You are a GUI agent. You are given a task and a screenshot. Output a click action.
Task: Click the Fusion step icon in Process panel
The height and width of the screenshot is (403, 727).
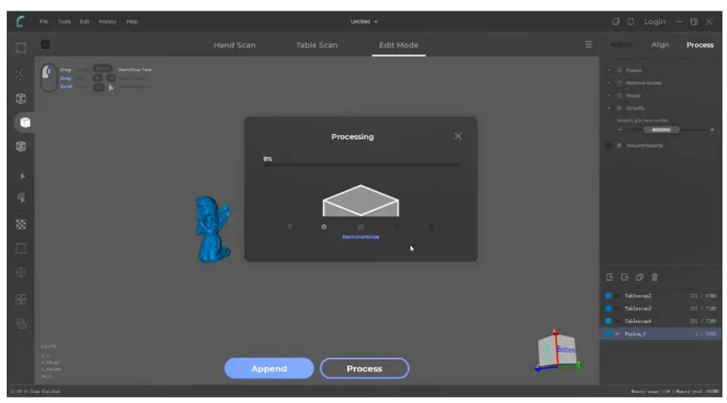pos(619,70)
